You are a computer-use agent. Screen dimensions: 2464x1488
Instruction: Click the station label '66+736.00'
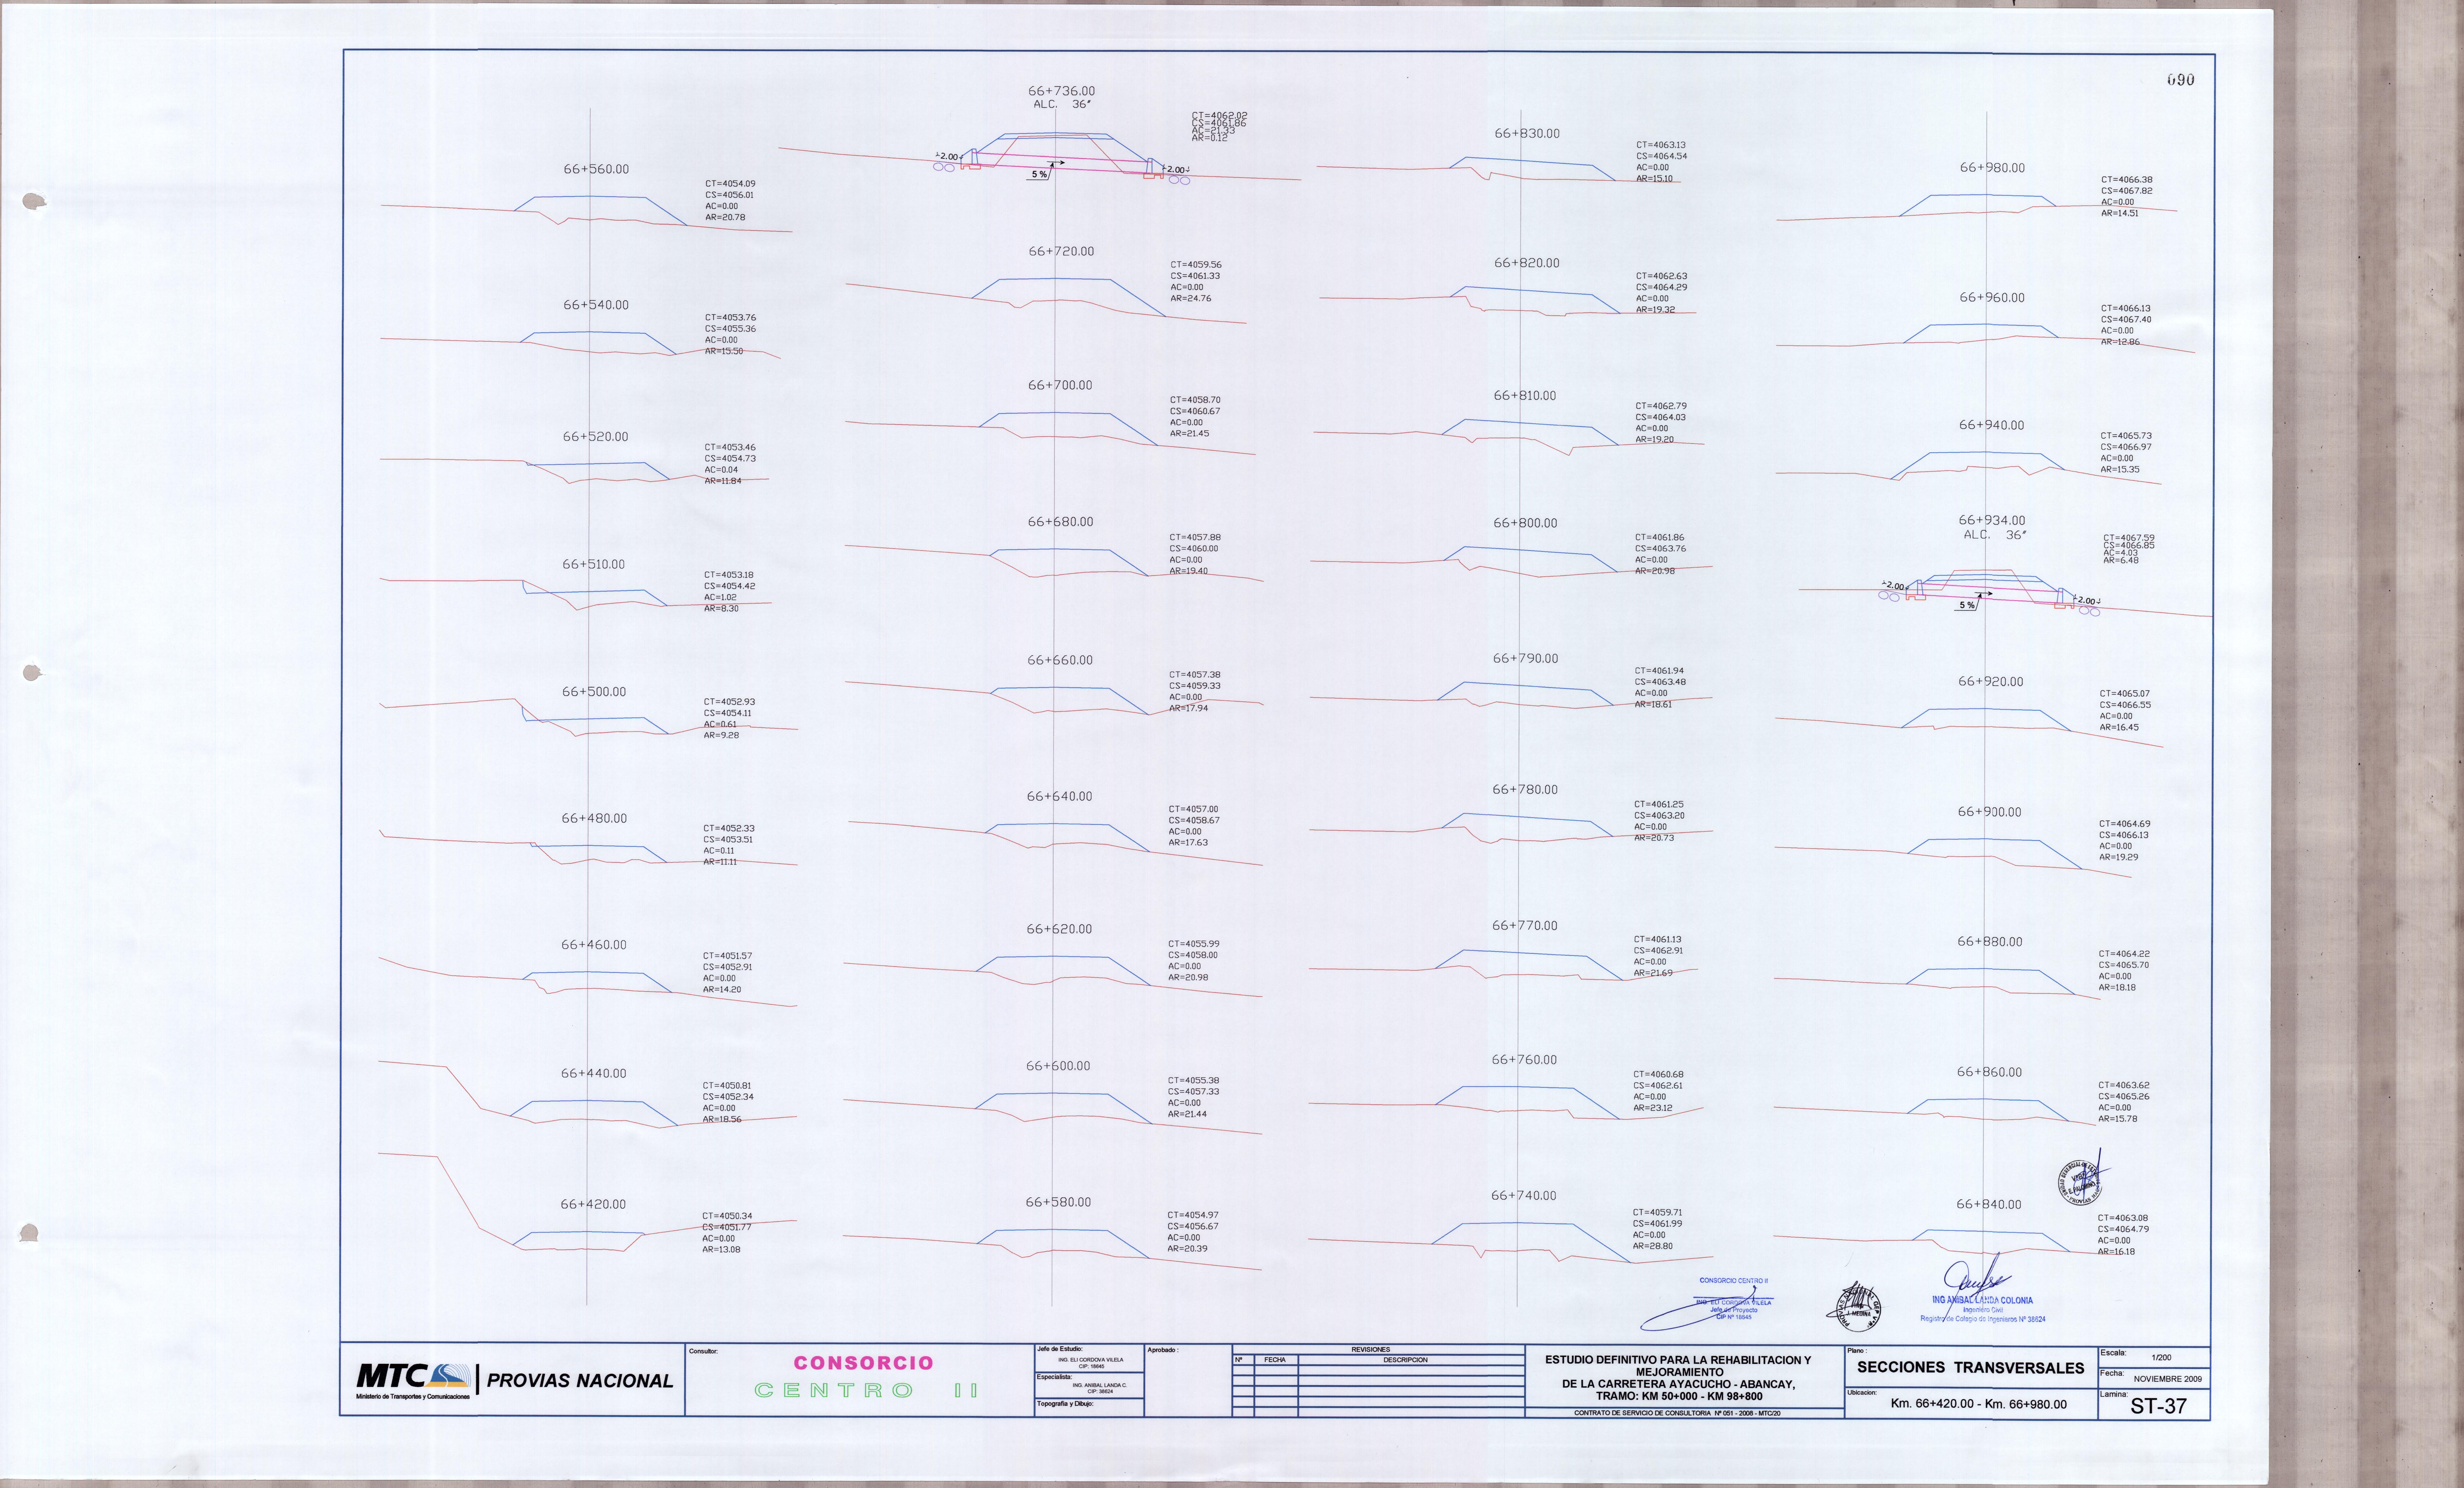point(1061,91)
